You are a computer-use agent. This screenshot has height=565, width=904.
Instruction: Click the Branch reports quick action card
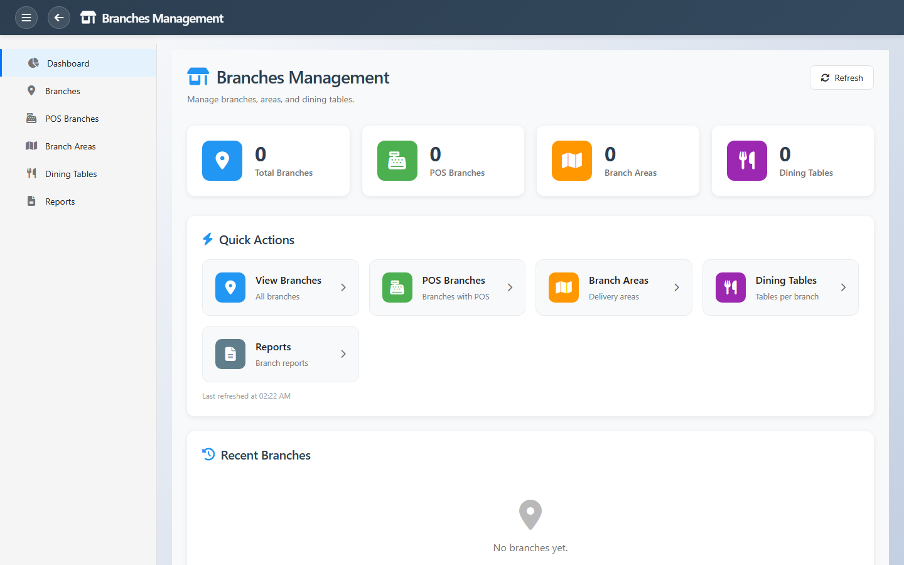click(x=280, y=354)
